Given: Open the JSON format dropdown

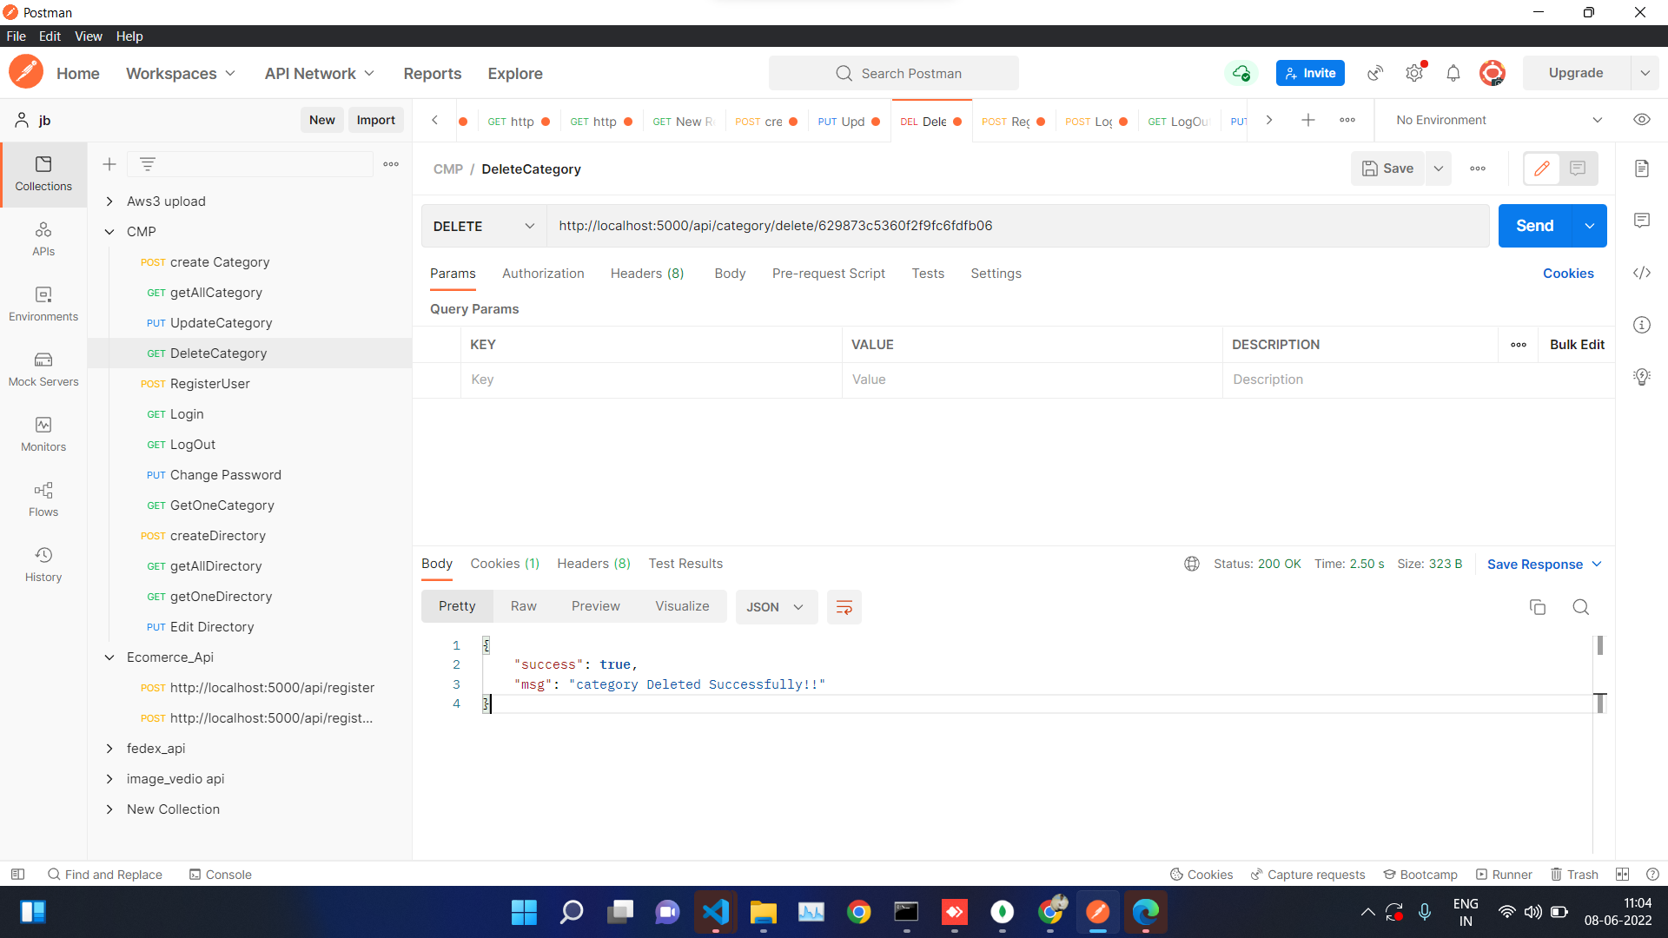Looking at the screenshot, I should click(776, 607).
